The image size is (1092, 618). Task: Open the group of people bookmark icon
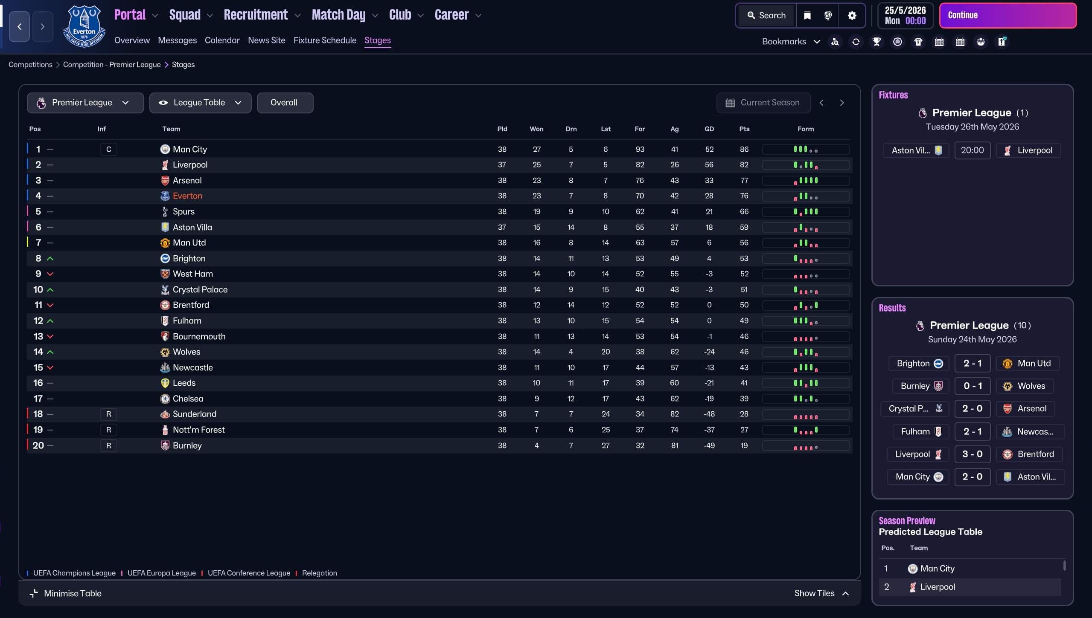pos(981,42)
